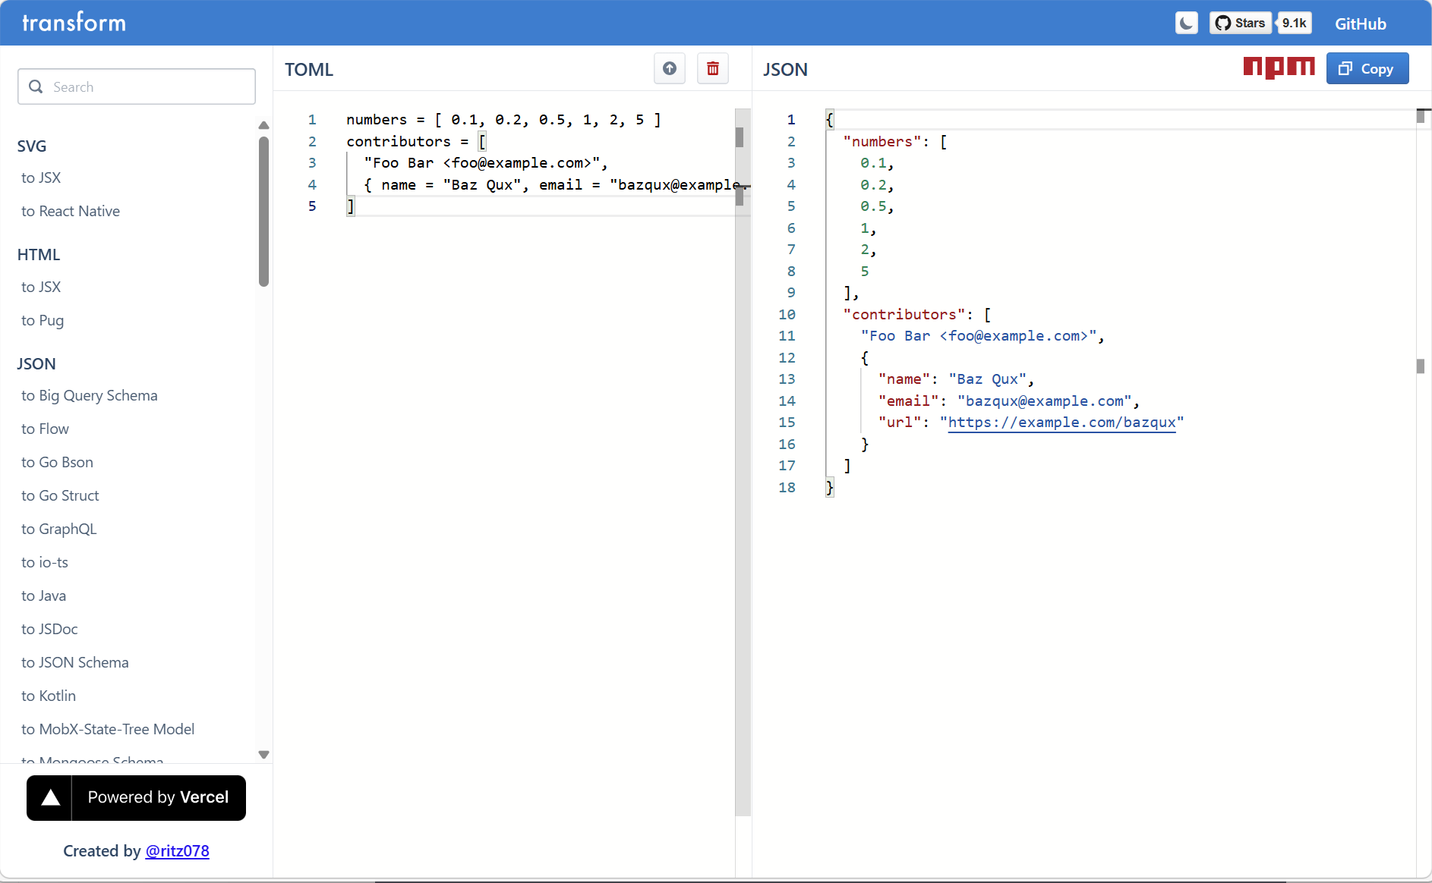Select JSON to Go Struct converter
Viewport: 1432px width, 883px height.
(x=60, y=495)
